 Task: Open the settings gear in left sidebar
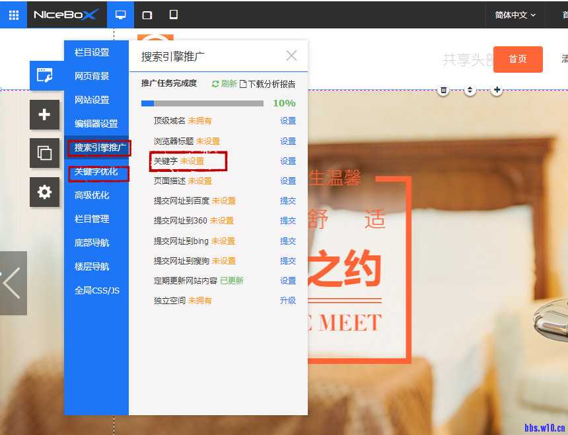click(44, 192)
